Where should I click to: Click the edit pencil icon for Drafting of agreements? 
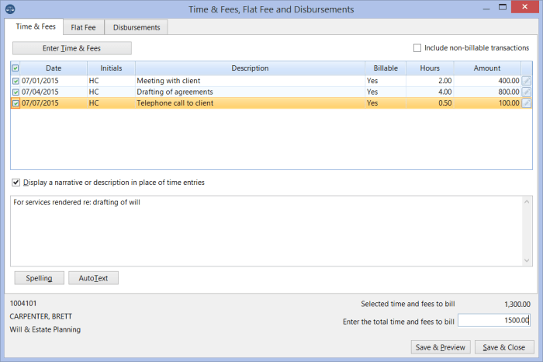(527, 92)
